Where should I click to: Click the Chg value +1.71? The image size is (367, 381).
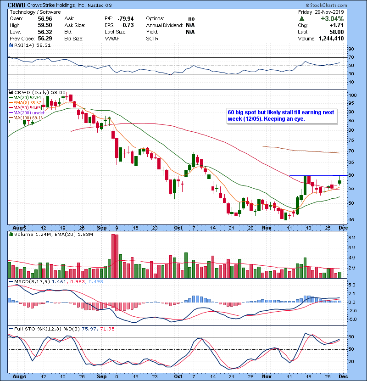[337, 25]
